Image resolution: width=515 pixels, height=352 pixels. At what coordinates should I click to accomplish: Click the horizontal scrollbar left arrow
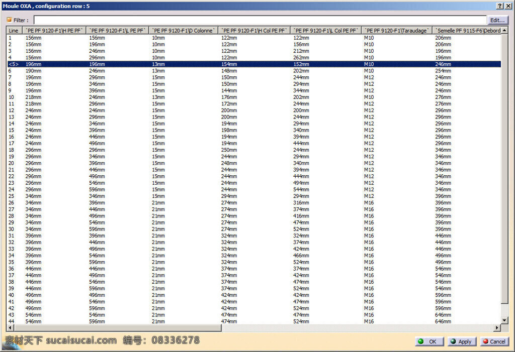coord(10,327)
